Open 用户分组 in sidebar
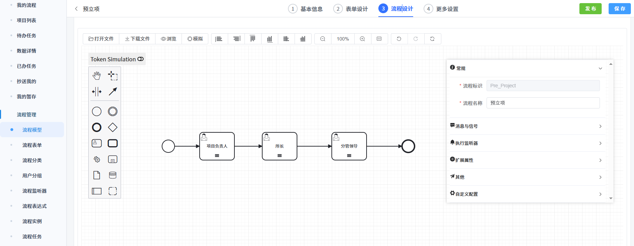Viewport: 634px width, 246px height. pos(32,176)
